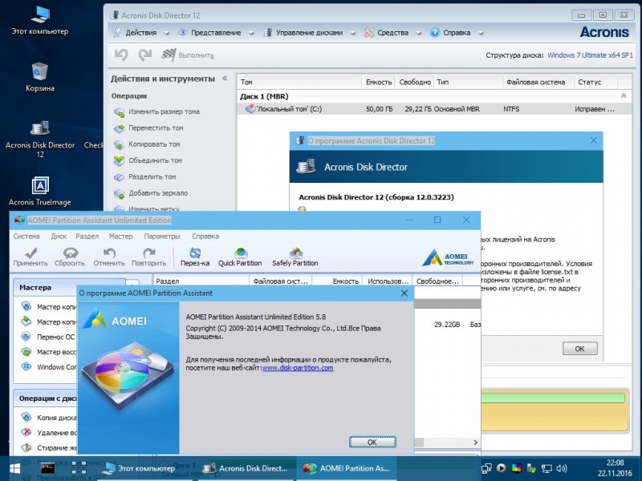This screenshot has width=642, height=481.
Task: Click the Windows 7 Ultimate x64 SP1 link
Action: click(x=590, y=55)
